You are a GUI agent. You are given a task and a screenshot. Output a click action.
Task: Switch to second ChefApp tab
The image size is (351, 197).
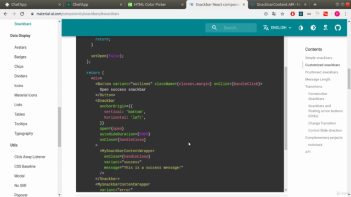coord(94,4)
